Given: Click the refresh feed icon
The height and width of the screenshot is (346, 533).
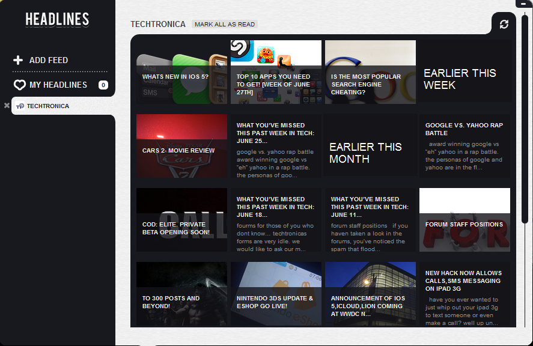Looking at the screenshot, I should click(504, 24).
